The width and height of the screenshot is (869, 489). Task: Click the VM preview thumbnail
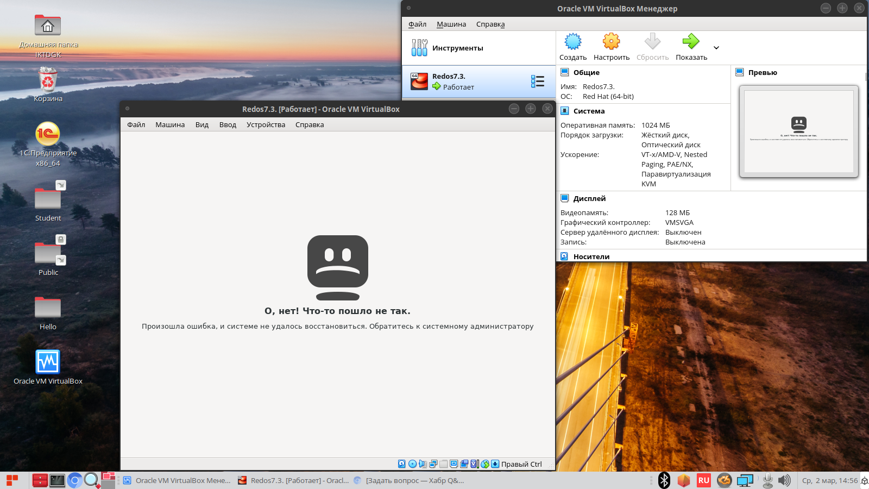pos(799,131)
